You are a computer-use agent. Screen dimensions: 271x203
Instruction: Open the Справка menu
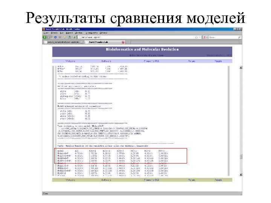tap(104, 33)
